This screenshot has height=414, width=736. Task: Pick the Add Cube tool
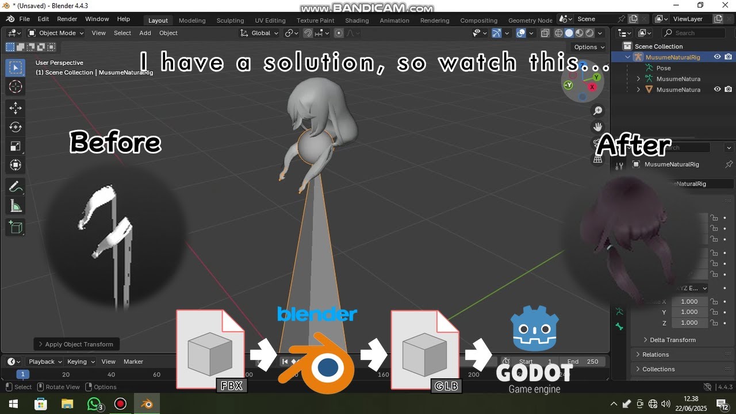pyautogui.click(x=16, y=227)
